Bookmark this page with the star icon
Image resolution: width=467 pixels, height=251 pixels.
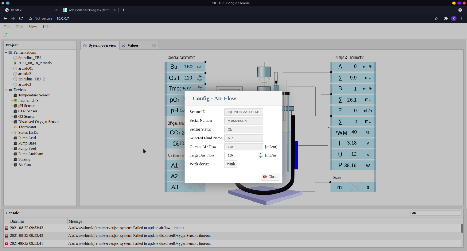click(x=436, y=18)
